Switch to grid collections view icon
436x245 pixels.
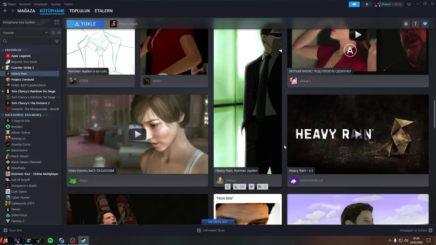(x=57, y=22)
